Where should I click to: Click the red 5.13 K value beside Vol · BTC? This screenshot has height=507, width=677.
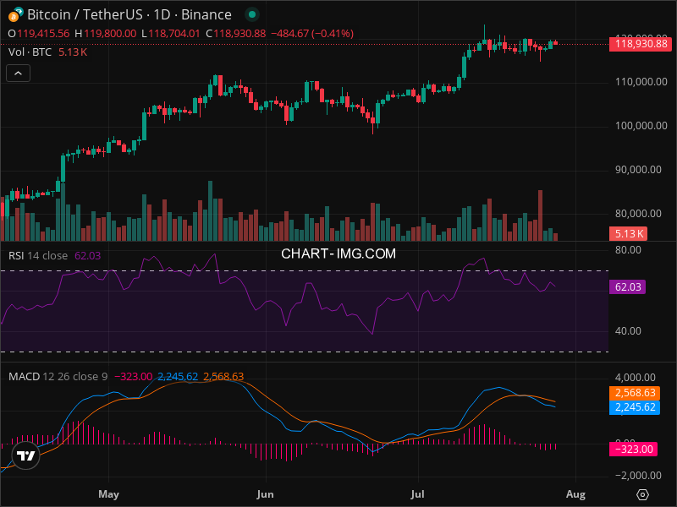click(73, 52)
